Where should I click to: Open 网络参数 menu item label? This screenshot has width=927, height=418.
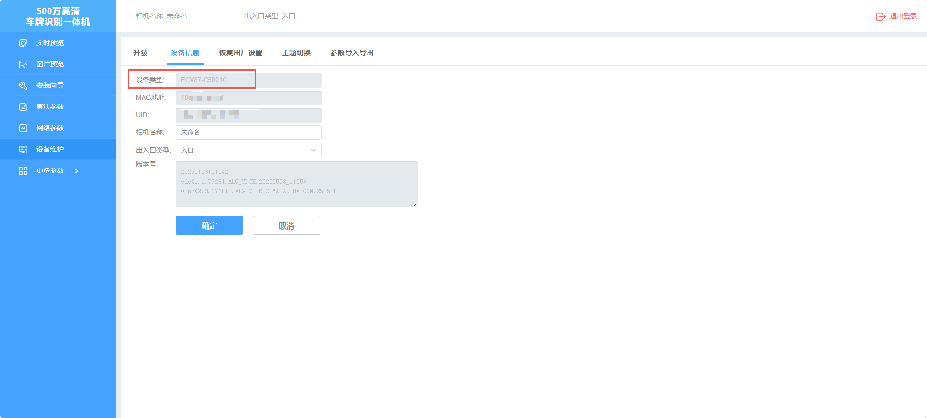[x=50, y=128]
